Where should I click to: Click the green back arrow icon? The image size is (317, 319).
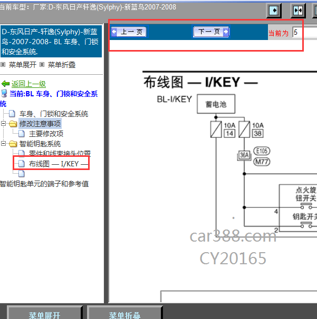coord(5,83)
